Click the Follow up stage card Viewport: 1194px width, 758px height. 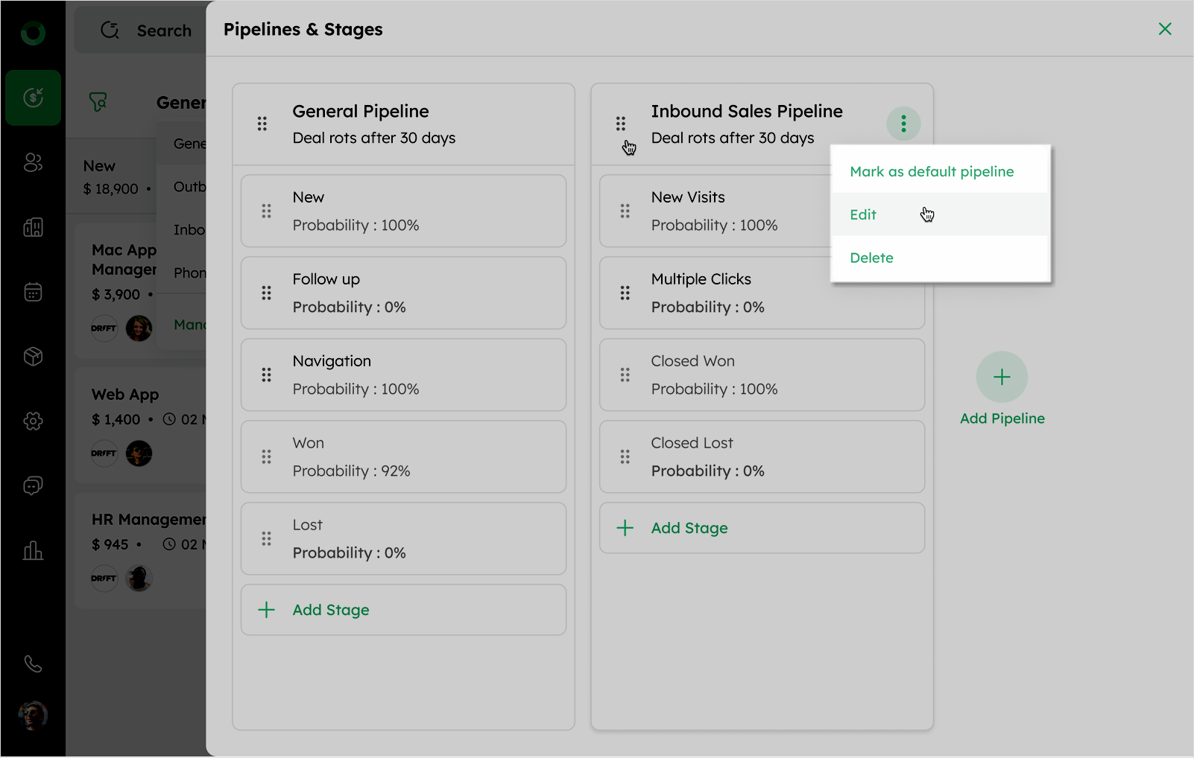[x=403, y=293]
